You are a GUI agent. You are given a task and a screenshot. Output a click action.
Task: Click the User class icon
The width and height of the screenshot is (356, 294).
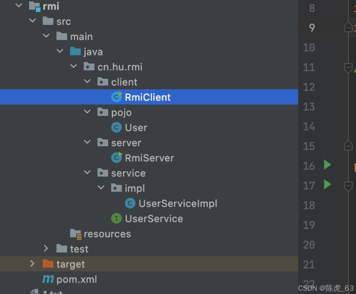[117, 127]
